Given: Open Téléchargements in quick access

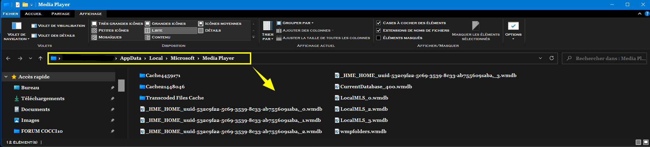Looking at the screenshot, I should [43, 98].
